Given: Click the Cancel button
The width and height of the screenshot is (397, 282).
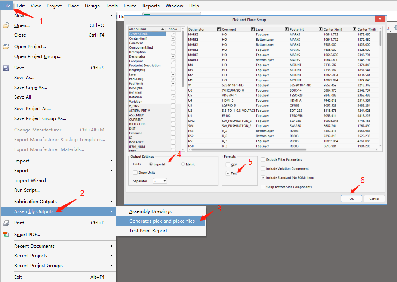Looking at the screenshot, I should 374,199.
